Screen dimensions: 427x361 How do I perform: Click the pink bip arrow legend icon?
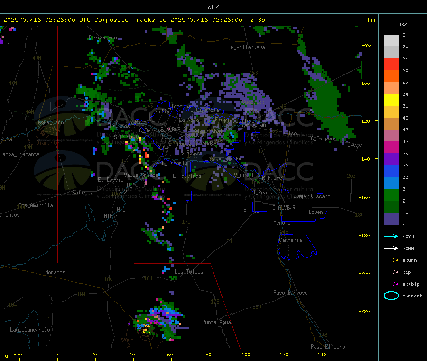pyautogui.click(x=391, y=272)
